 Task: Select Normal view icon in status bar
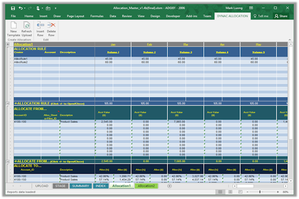pyautogui.click(x=221, y=192)
